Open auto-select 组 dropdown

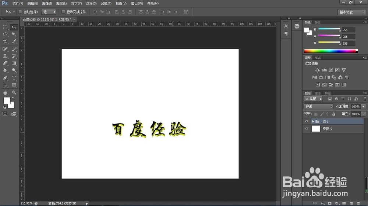[49, 12]
